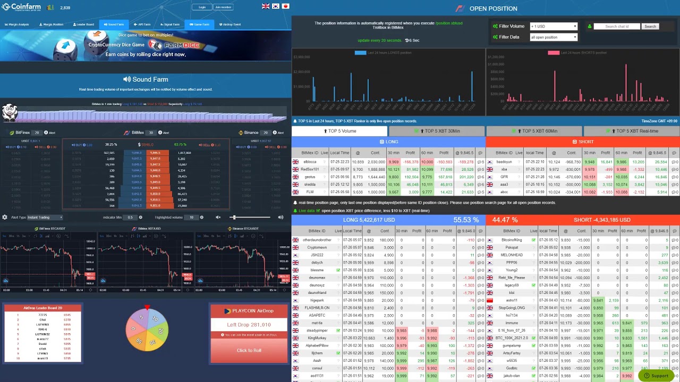Image resolution: width=680 pixels, height=382 pixels.
Task: Switch to the Signal Farm tab
Action: (170, 24)
